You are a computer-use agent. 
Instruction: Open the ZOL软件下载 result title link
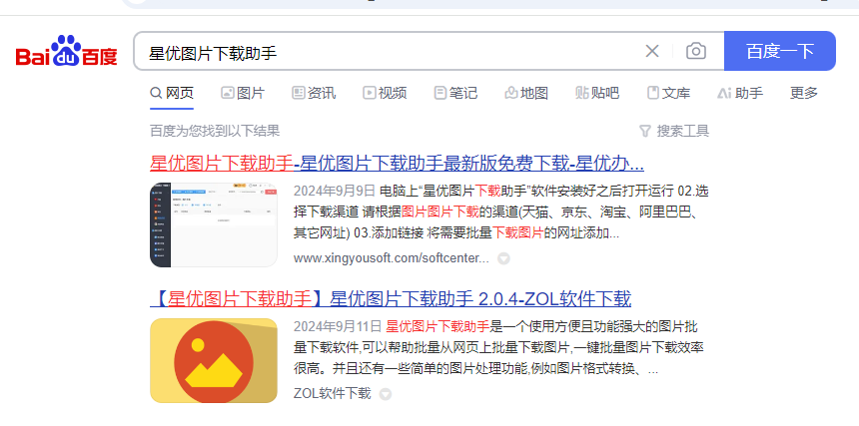391,298
